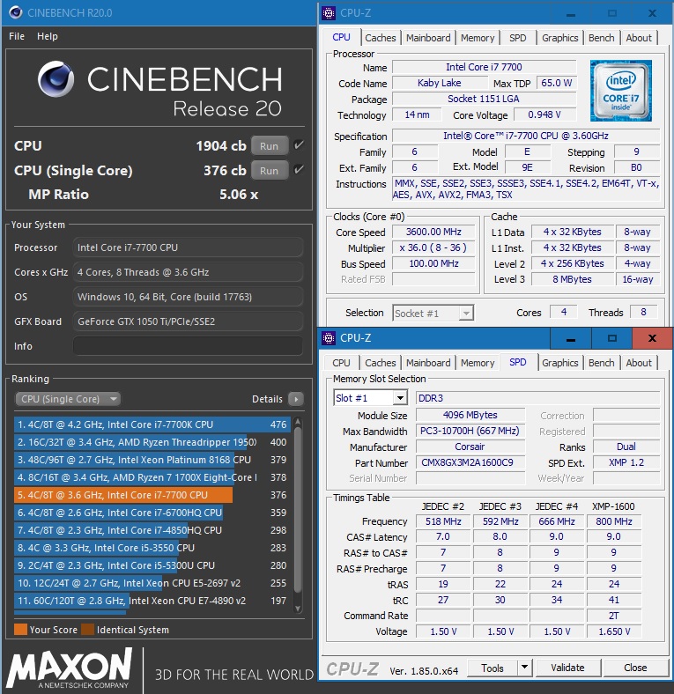Select ranking entry Intel Core i7-6700HQ CPU
This screenshot has height=694, width=674.
[x=152, y=513]
